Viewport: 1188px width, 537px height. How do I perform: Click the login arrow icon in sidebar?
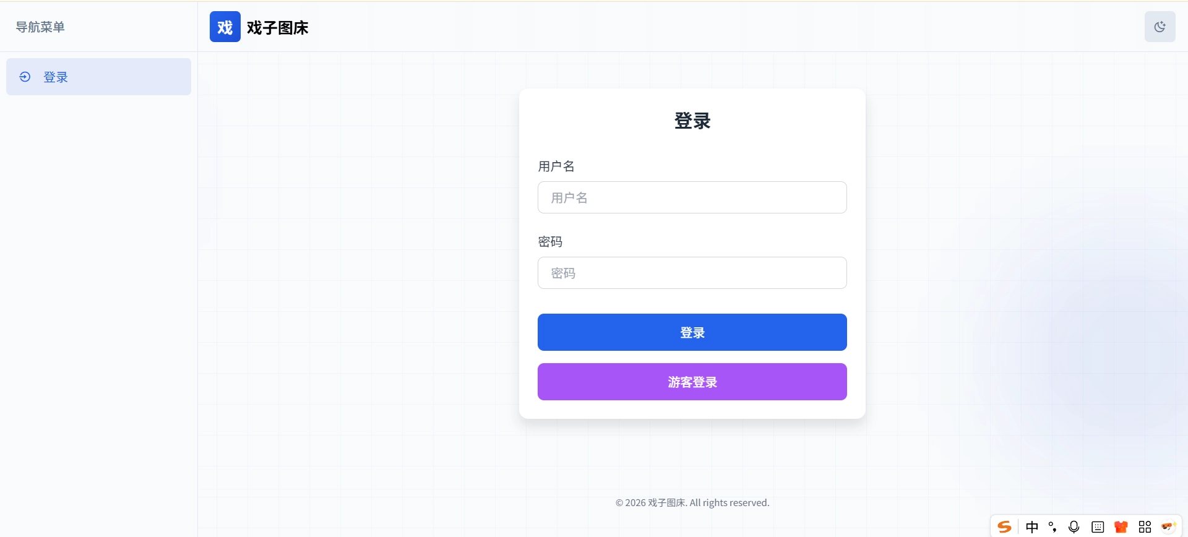(x=25, y=77)
